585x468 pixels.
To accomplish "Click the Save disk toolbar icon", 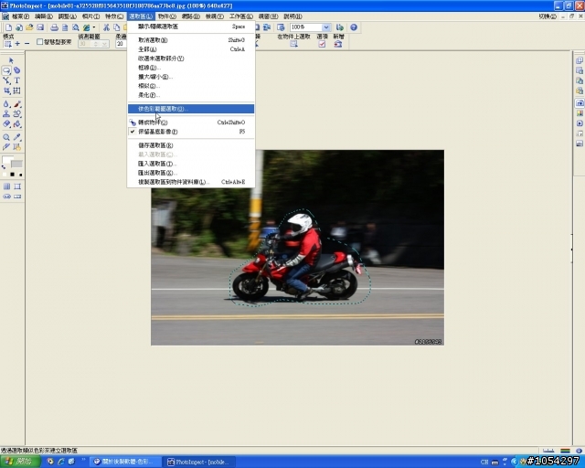I will tap(40, 27).
